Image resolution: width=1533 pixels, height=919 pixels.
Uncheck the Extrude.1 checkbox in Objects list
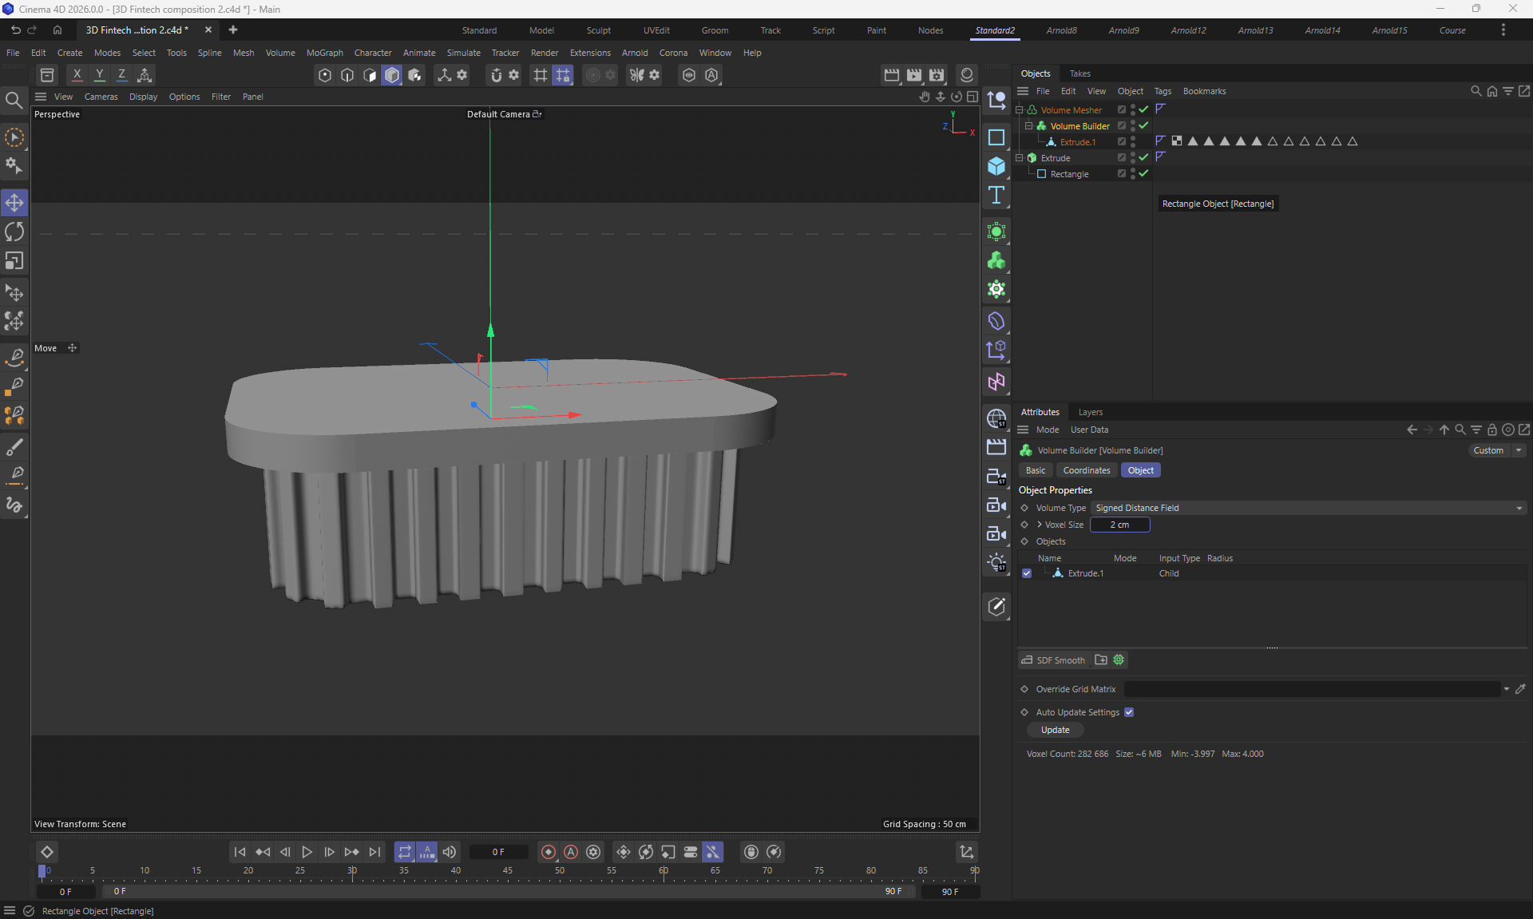1027,573
